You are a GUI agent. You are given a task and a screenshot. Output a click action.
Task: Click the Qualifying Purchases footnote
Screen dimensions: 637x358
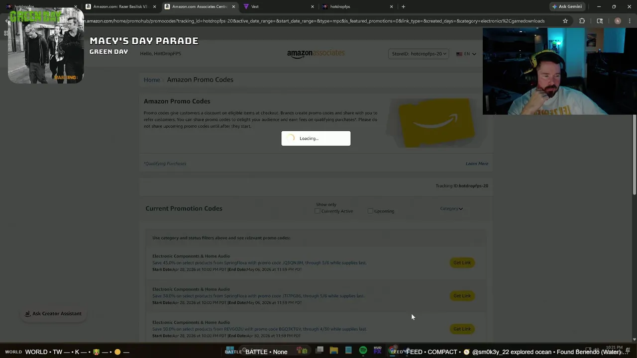pos(165,164)
